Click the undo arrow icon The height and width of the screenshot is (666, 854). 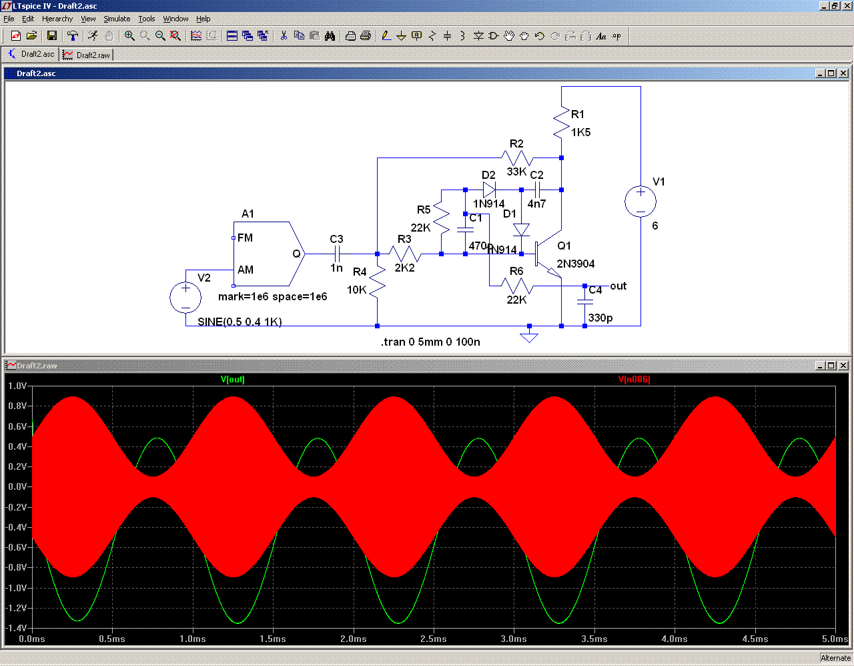point(540,36)
